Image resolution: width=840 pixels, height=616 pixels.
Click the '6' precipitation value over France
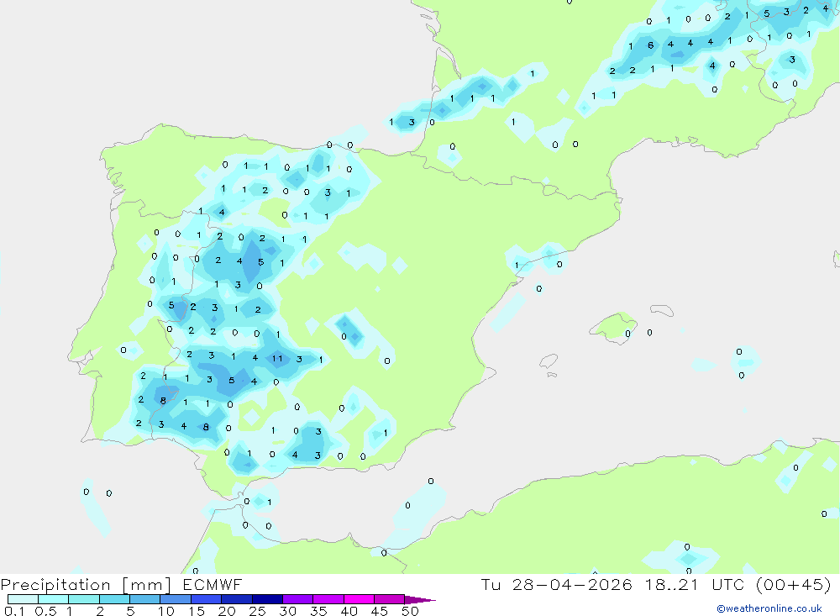[x=650, y=45]
